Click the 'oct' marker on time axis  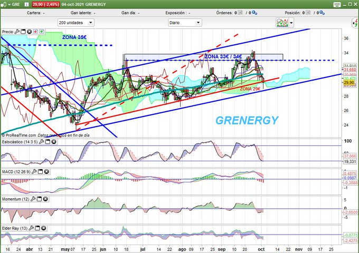261,249
